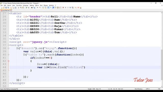Click line number 44 in the margin
The image size is (163, 92).
[4, 67]
